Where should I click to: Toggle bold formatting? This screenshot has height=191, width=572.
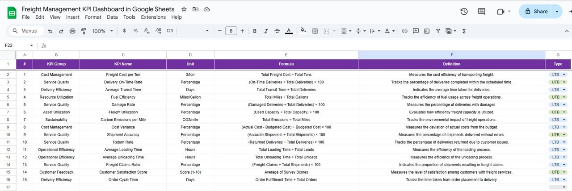pyautogui.click(x=255, y=31)
